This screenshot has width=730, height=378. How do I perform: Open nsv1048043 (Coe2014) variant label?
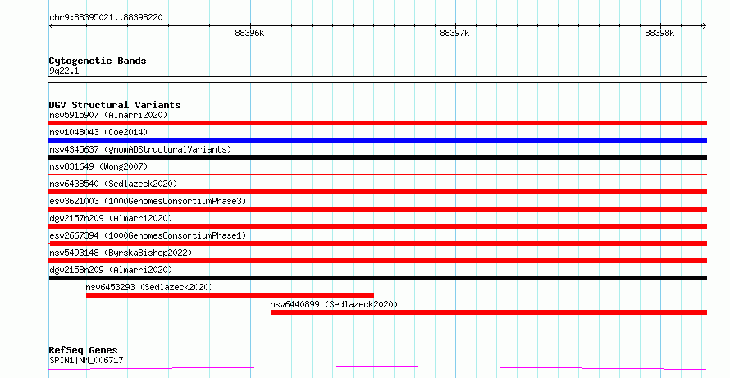tap(98, 132)
